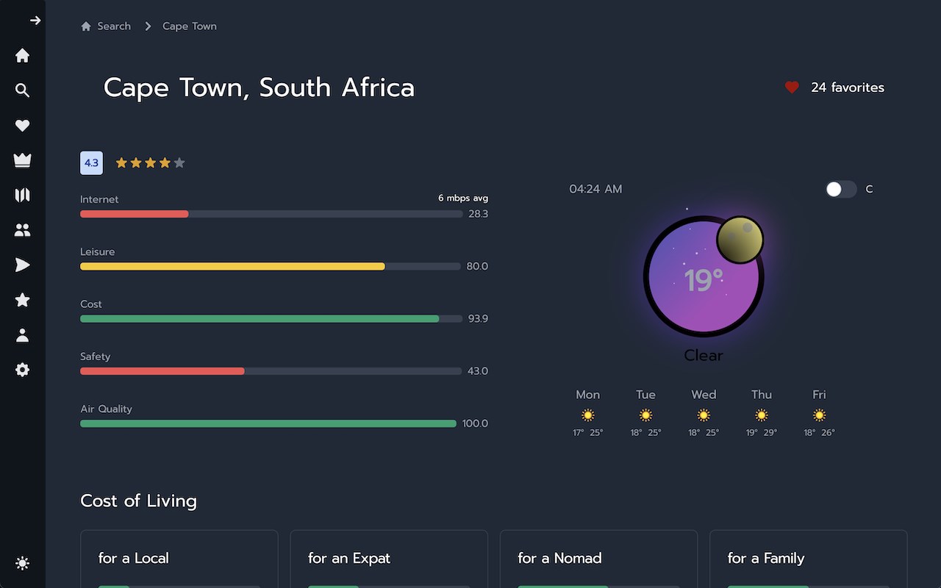Toggle light theme with sun icon
941x588 pixels.
(x=23, y=564)
